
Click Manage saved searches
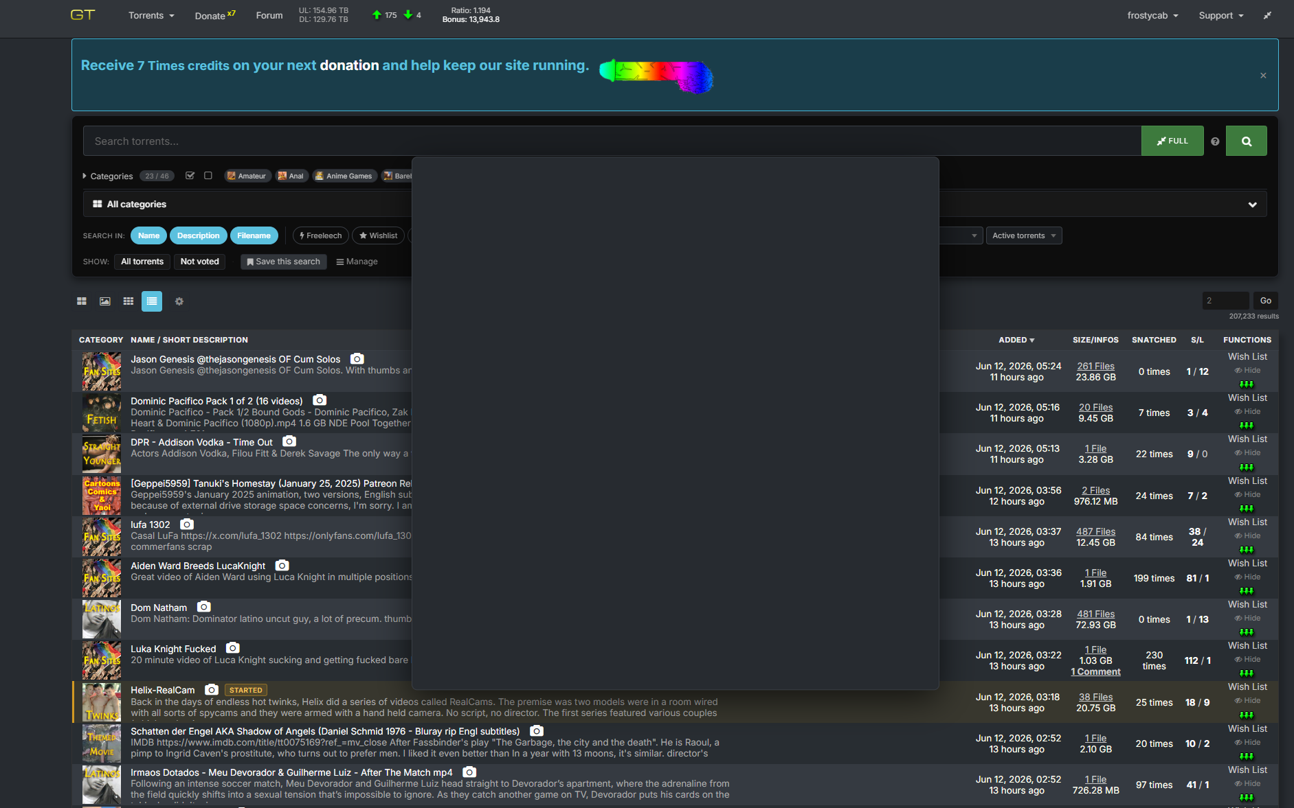[357, 262]
